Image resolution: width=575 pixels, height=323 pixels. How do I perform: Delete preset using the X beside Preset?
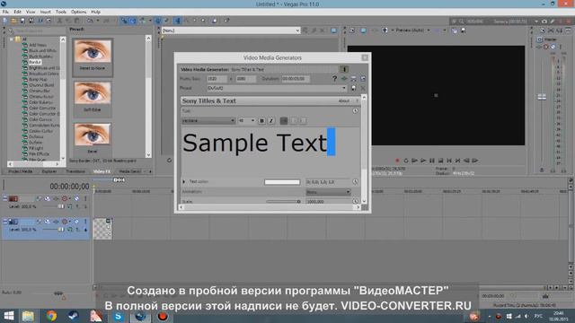pos(363,88)
